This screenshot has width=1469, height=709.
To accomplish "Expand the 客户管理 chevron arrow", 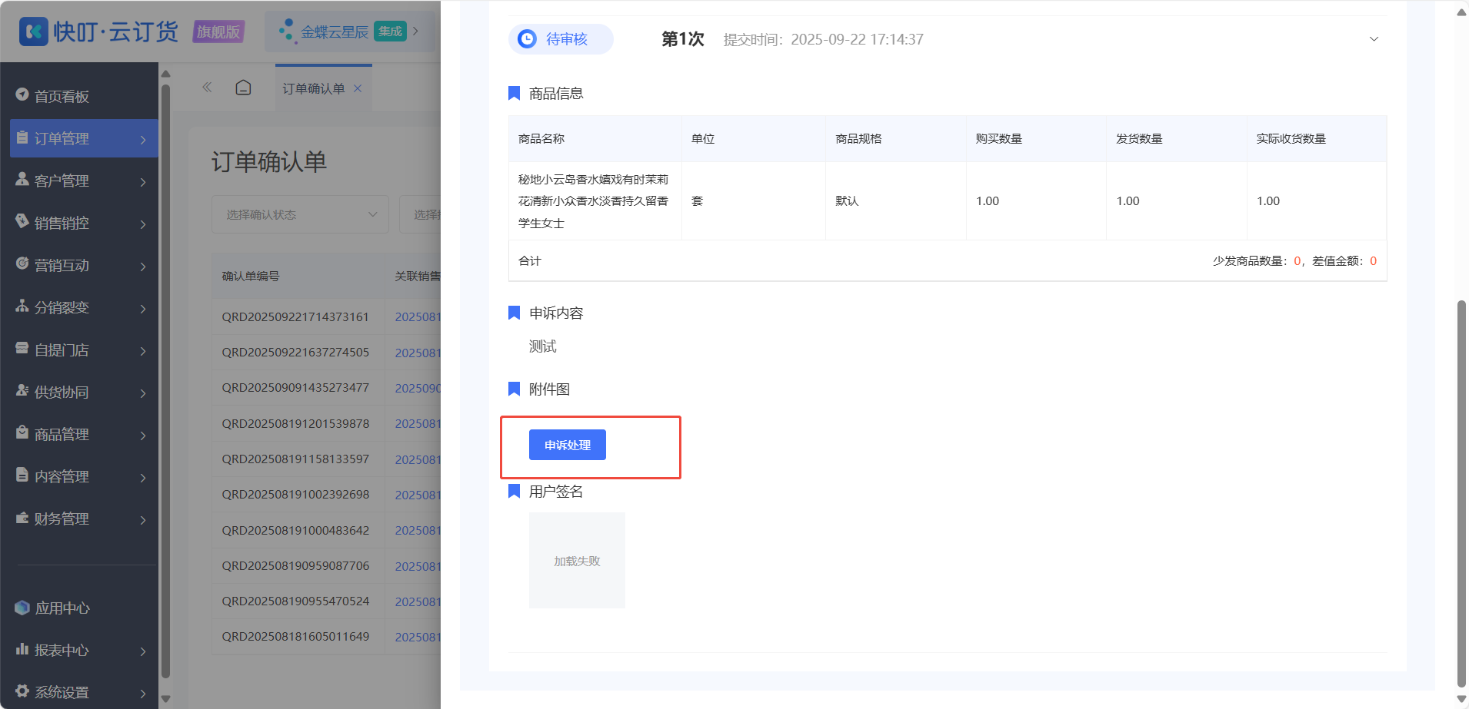I will 143,181.
